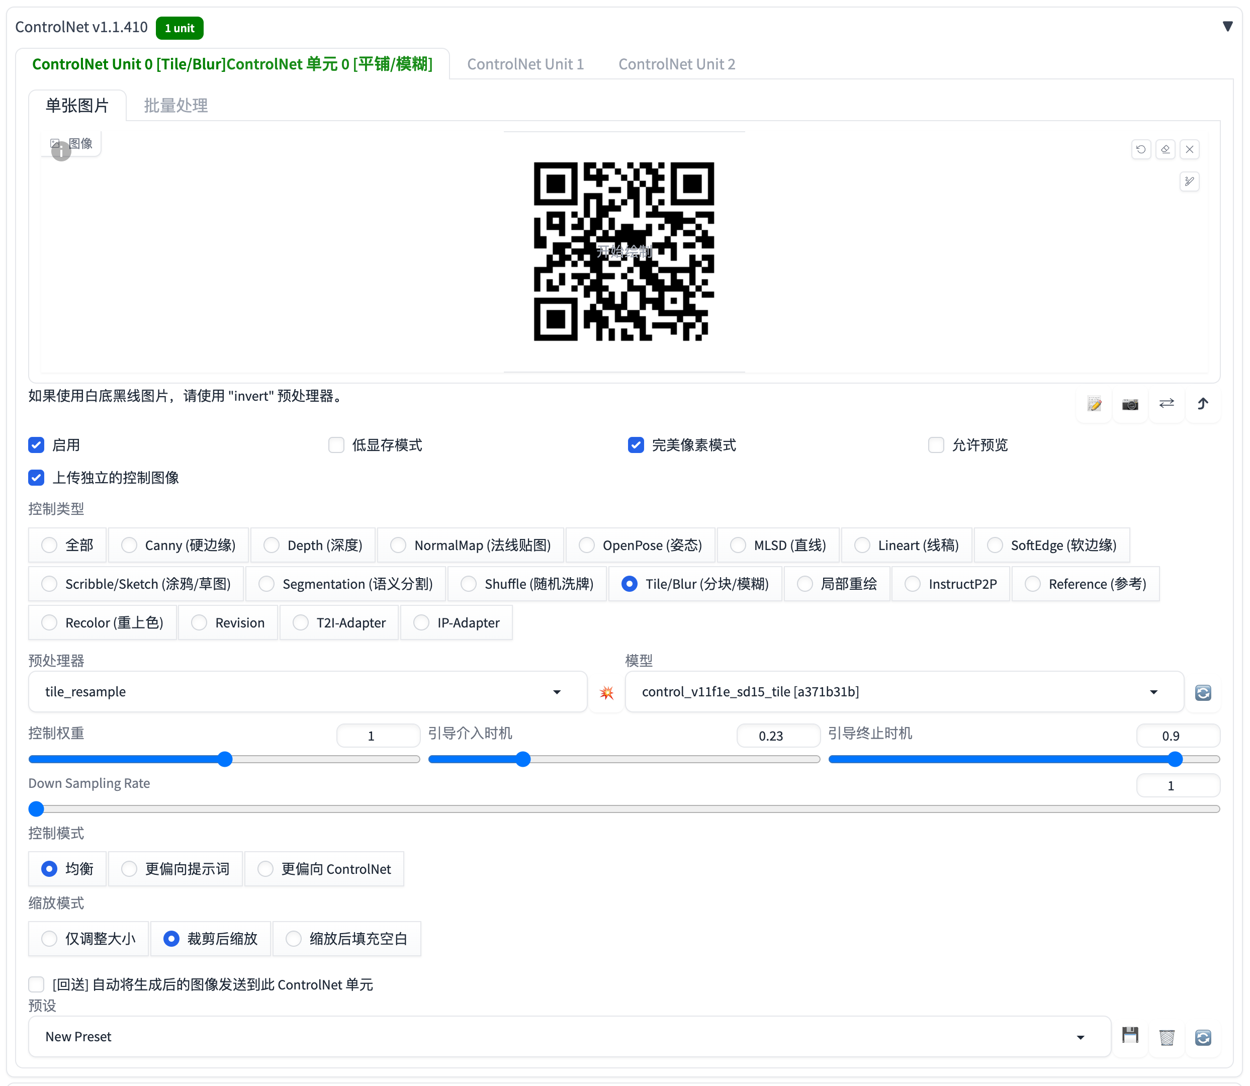Refresh the model list icon
The width and height of the screenshot is (1250, 1086).
coord(1202,692)
